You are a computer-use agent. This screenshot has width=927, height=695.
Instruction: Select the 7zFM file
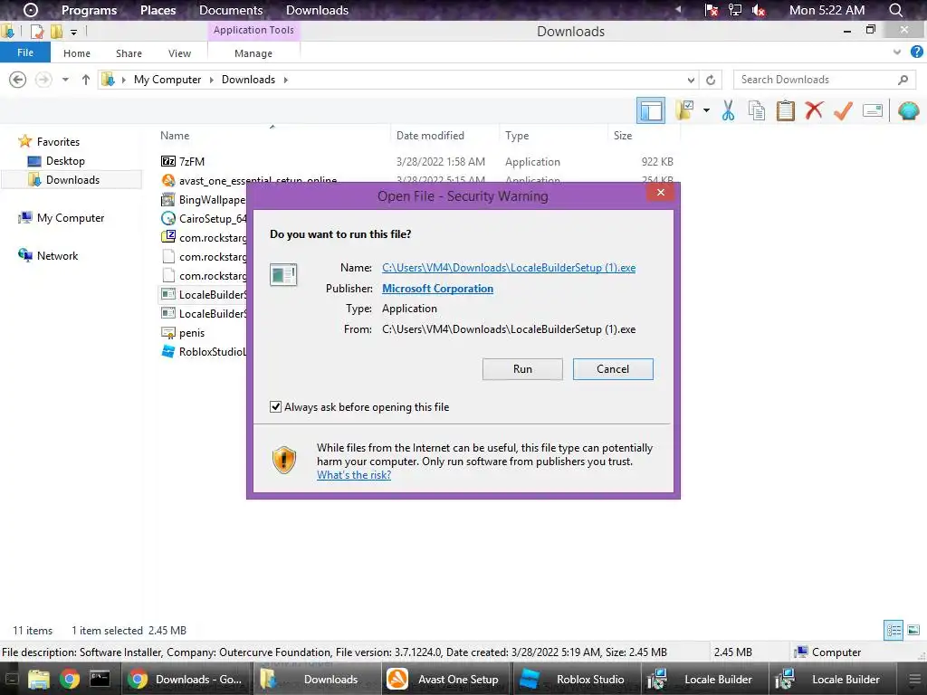coord(192,161)
